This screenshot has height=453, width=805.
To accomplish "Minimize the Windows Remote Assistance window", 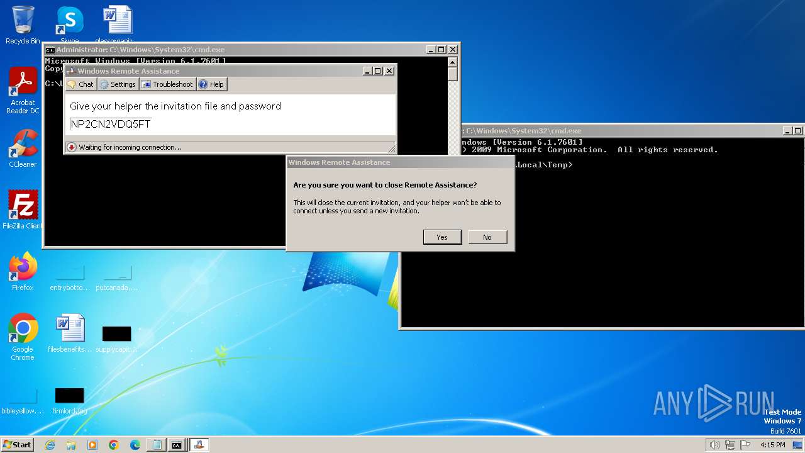I will (367, 71).
